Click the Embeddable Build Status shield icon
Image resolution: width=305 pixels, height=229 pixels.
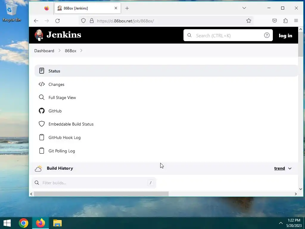(x=42, y=124)
